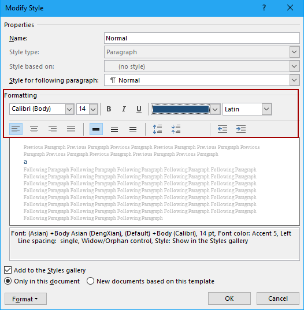
Task: Uncheck Add to the Styles gallery
Action: point(8,270)
